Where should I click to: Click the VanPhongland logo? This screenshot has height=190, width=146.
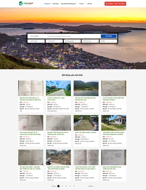coord(26,3)
